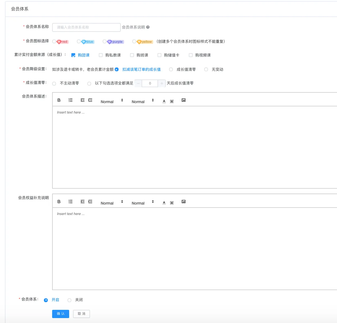Insert image in 会员权益补充说明 editor
337x323 pixels.
click(184, 202)
